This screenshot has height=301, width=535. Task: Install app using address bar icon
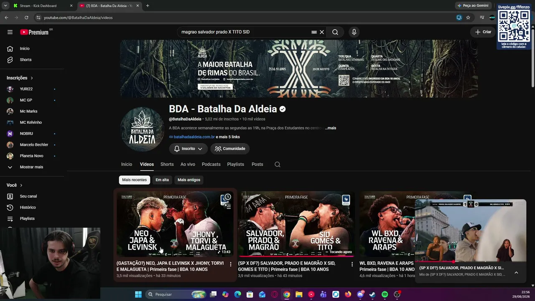coord(459,18)
